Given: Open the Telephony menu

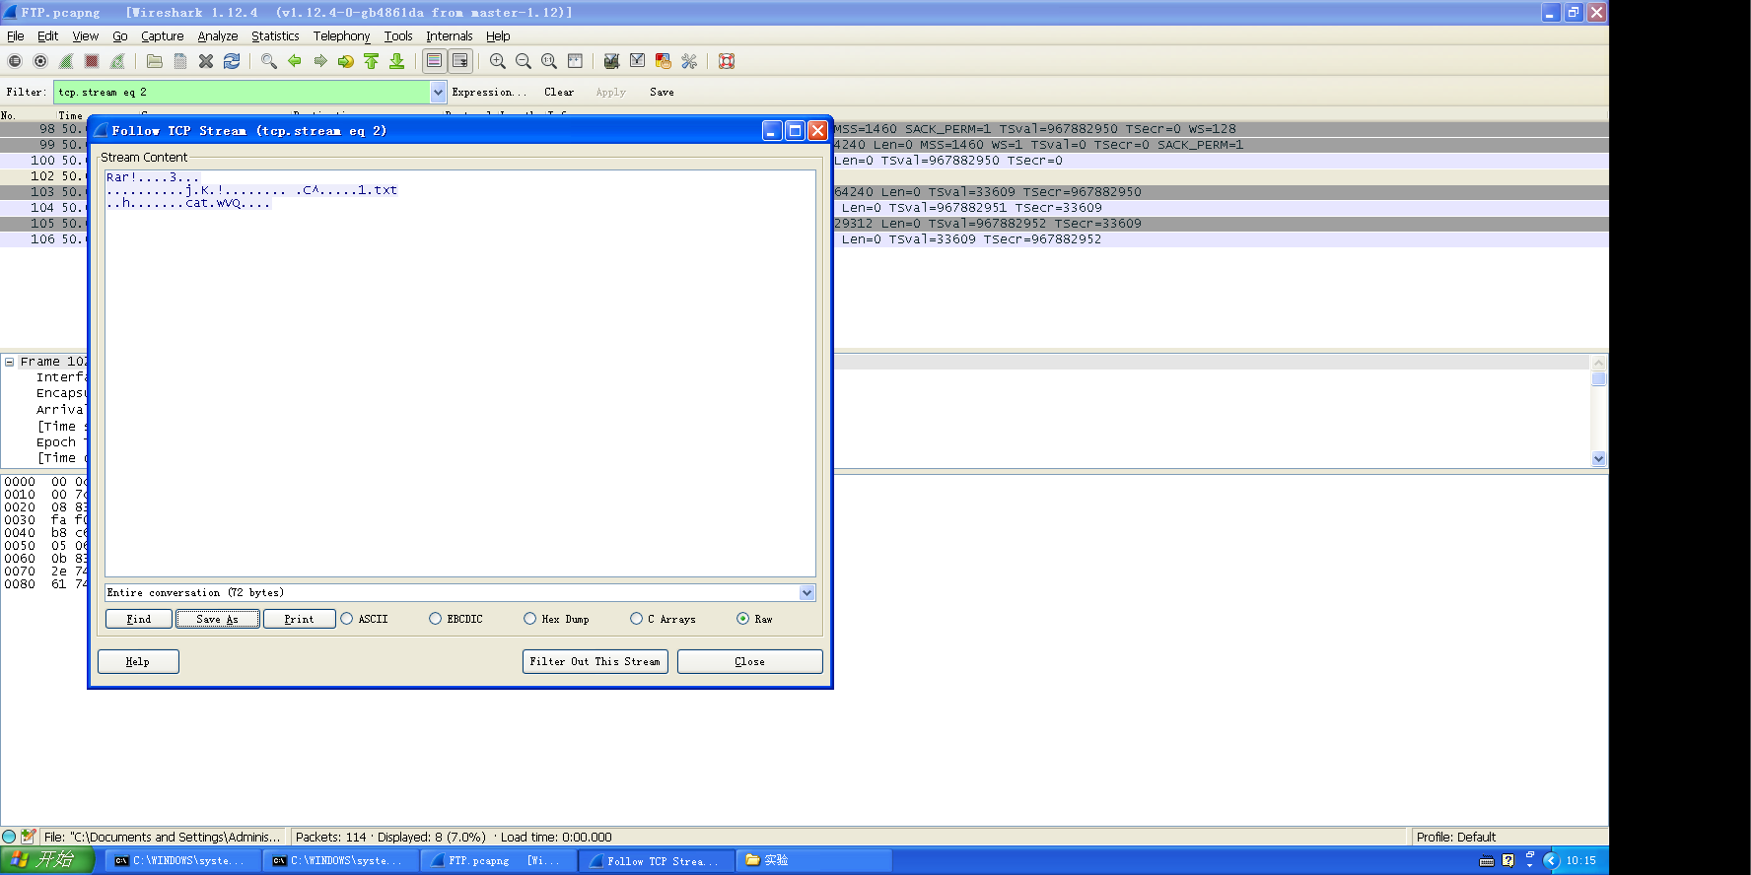Looking at the screenshot, I should [x=341, y=36].
